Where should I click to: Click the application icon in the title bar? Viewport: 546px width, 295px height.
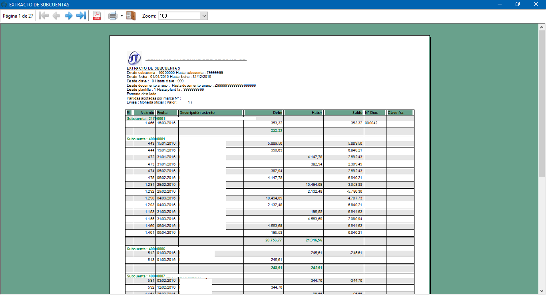[4, 4]
